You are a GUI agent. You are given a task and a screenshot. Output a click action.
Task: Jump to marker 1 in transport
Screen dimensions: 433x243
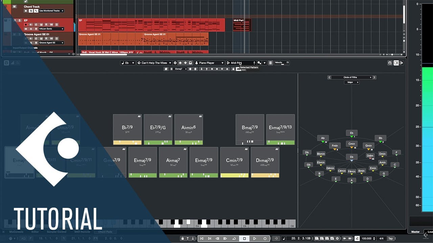[317, 239]
